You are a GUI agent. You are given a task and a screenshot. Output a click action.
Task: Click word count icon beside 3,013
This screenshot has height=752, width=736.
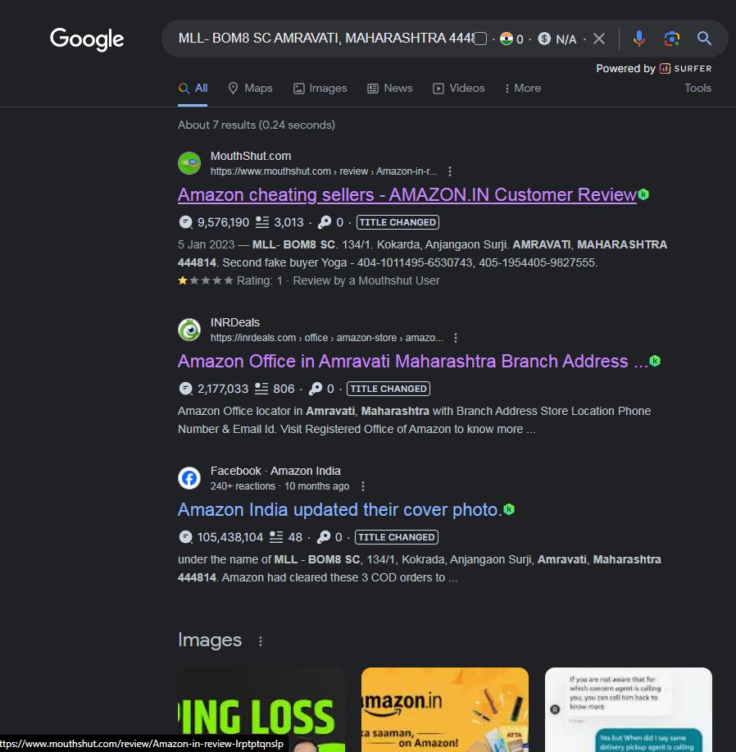coord(262,222)
